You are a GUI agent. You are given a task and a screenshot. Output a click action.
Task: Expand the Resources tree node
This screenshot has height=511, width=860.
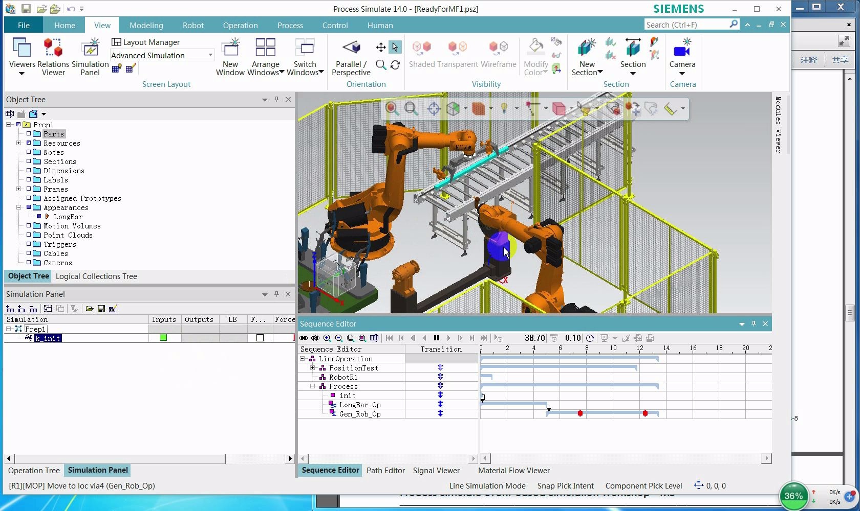tap(19, 143)
